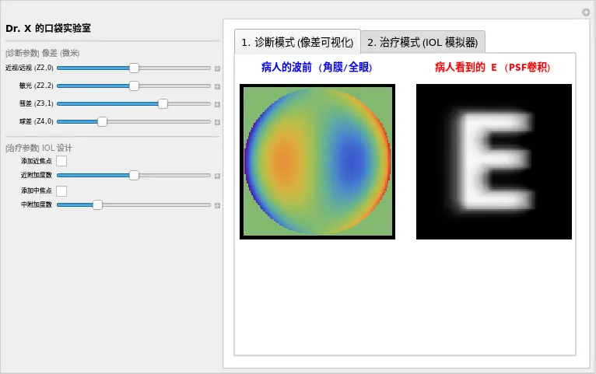The width and height of the screenshot is (596, 374).
Task: Click the 病人的波前 (角膜/全眼) heading
Action: click(x=317, y=68)
